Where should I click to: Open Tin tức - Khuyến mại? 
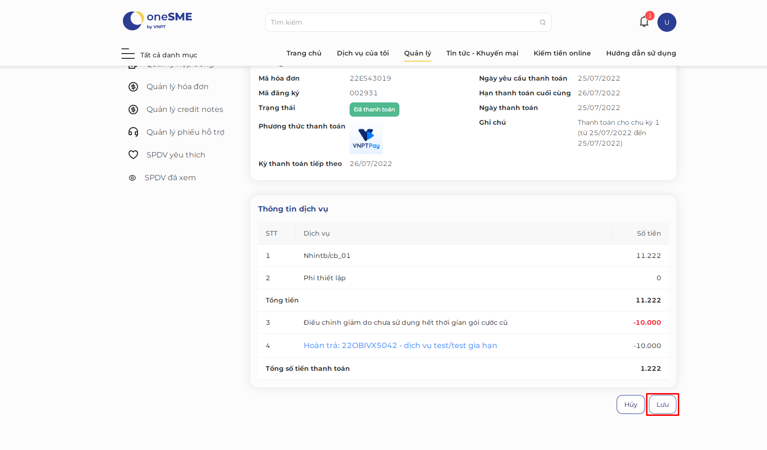[482, 53]
